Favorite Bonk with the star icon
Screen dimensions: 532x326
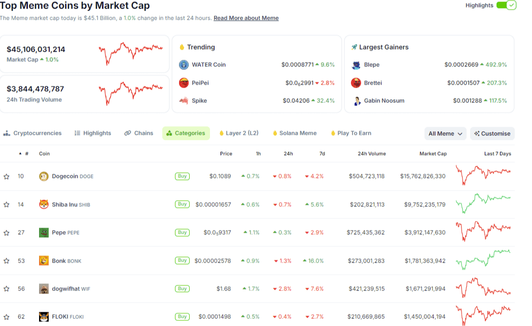coord(7,261)
